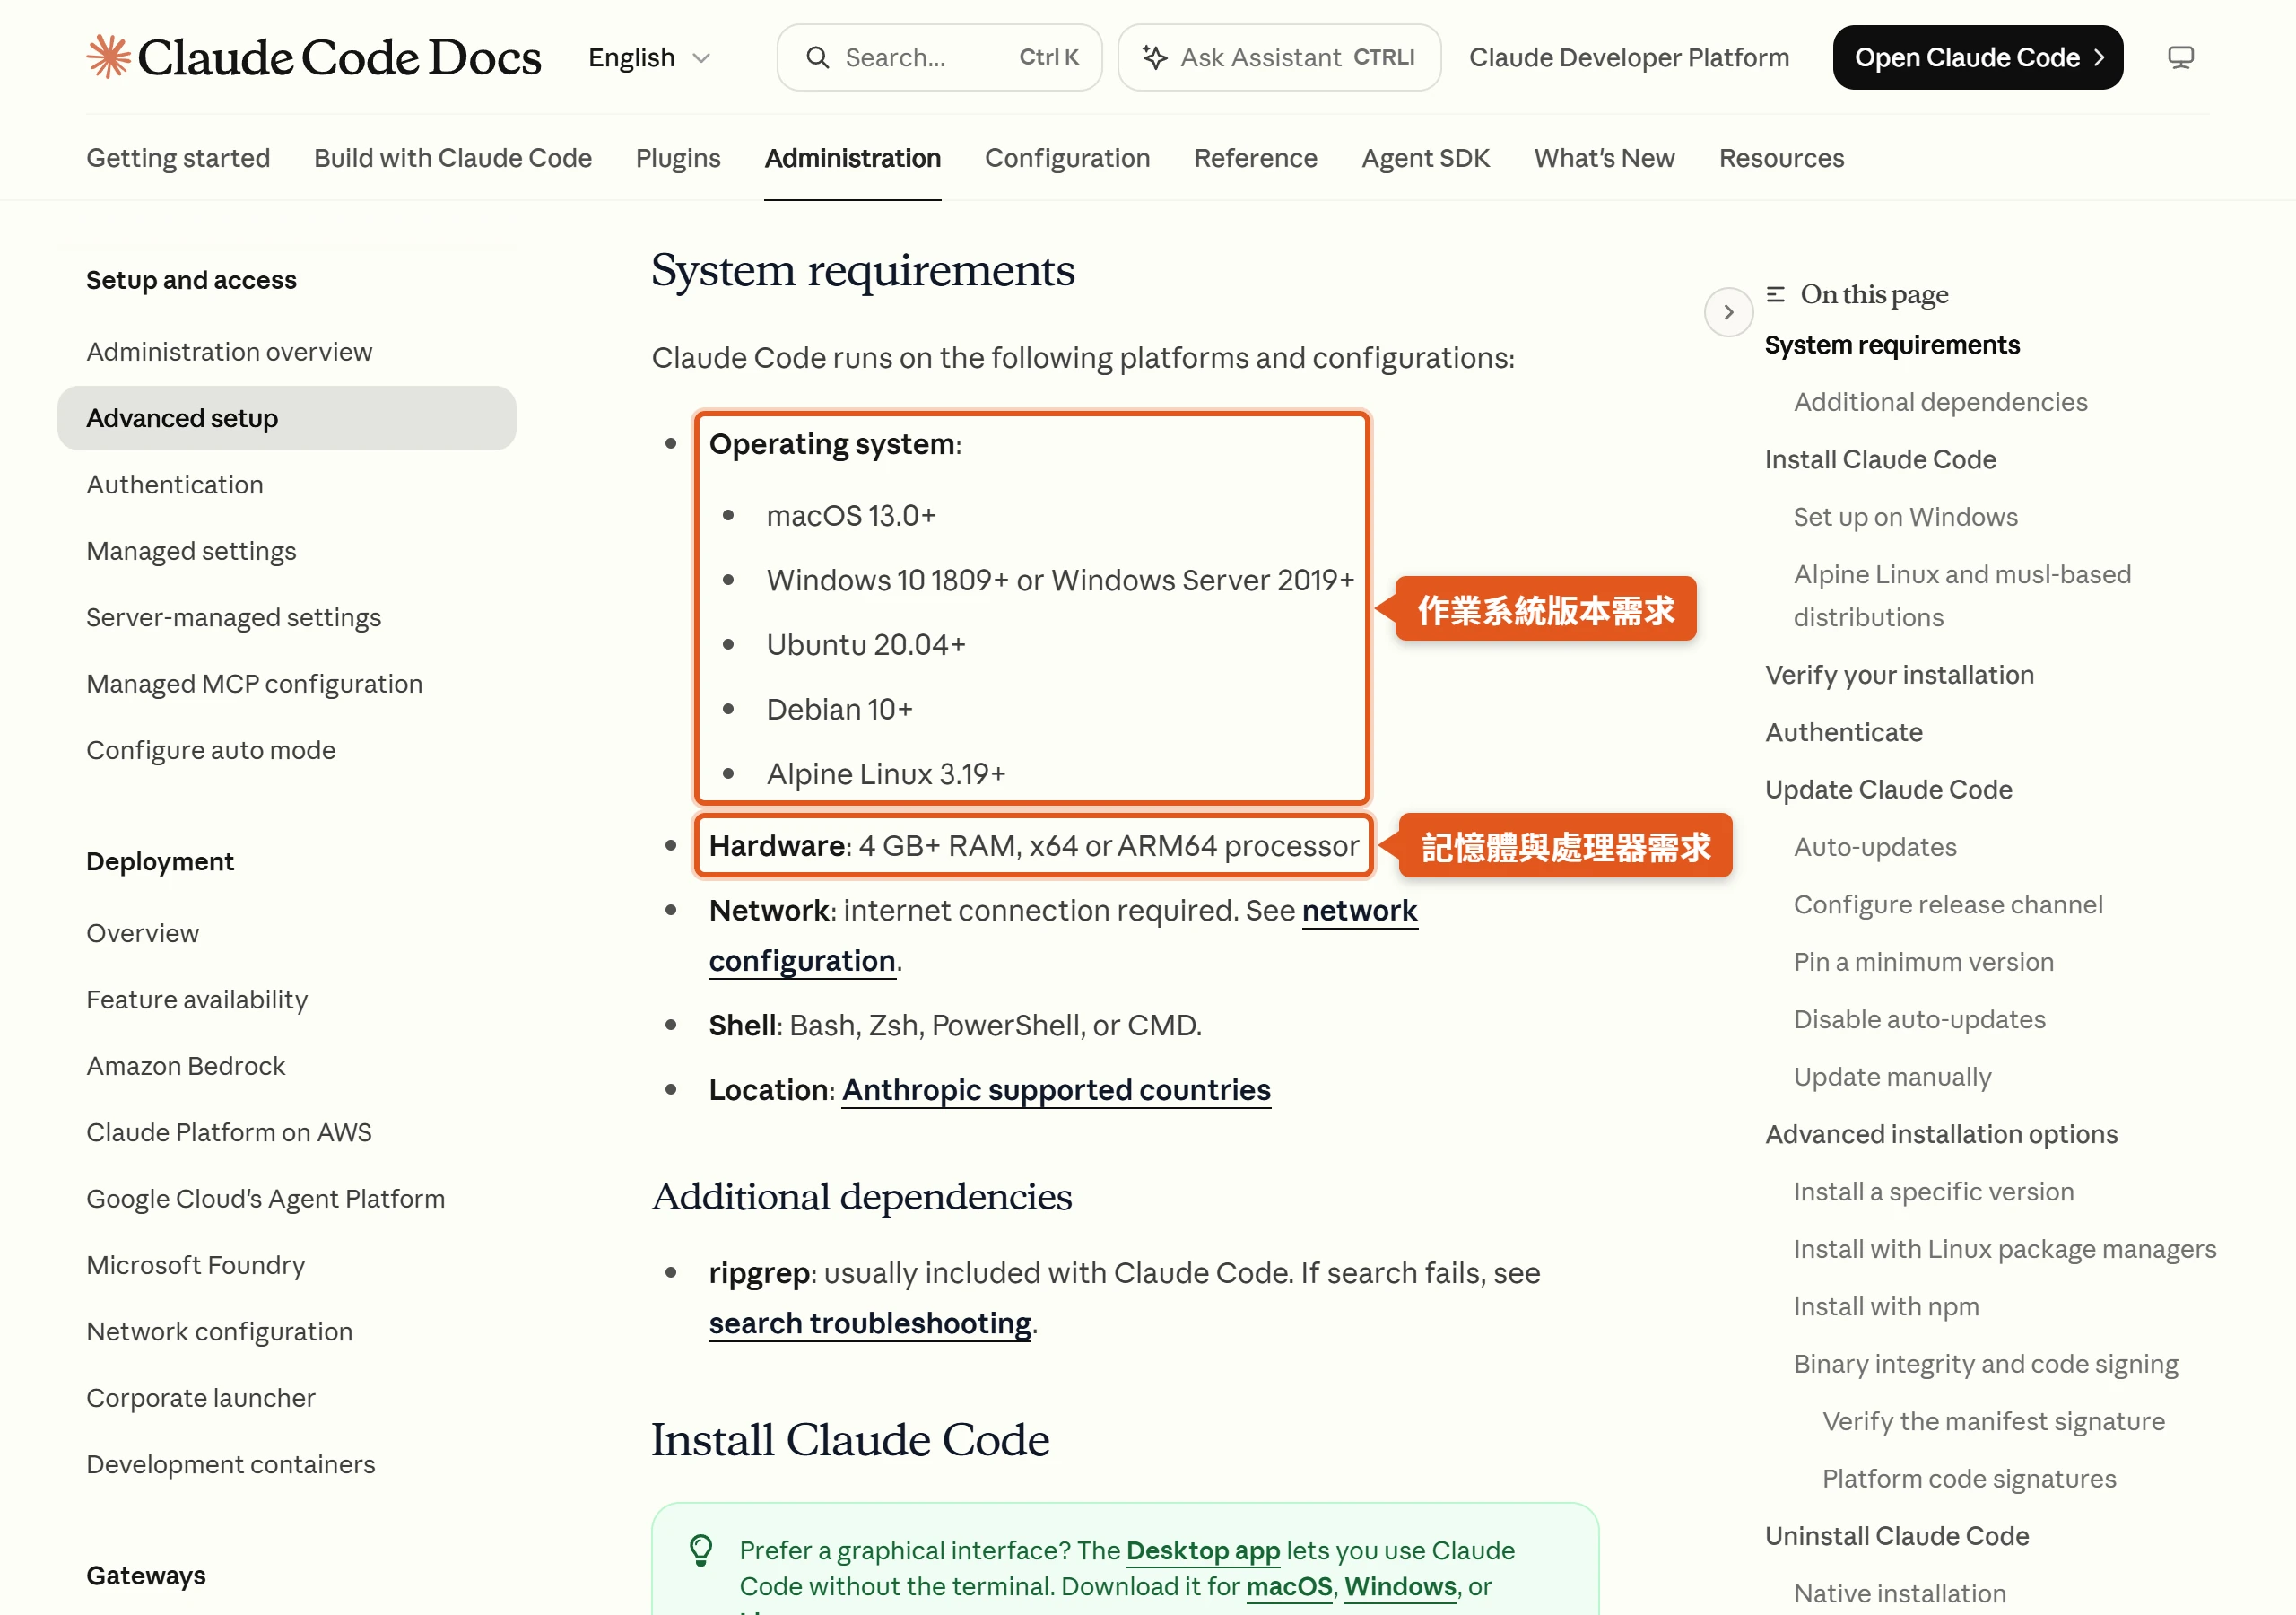The width and height of the screenshot is (2296, 1615).
Task: Collapse the On this page sidebar
Action: [x=1727, y=312]
